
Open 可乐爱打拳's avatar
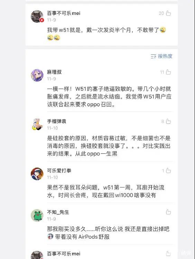coord(37,174)
